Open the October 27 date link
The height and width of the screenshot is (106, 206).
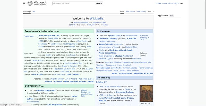(101, 82)
